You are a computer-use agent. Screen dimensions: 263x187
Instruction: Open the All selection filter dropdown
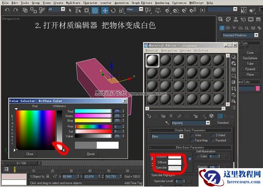click(63, 9)
